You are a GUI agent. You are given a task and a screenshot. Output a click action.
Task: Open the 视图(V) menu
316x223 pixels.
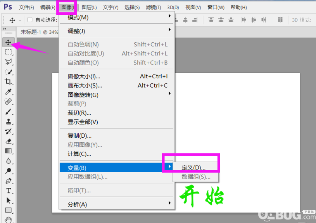tap(193, 7)
